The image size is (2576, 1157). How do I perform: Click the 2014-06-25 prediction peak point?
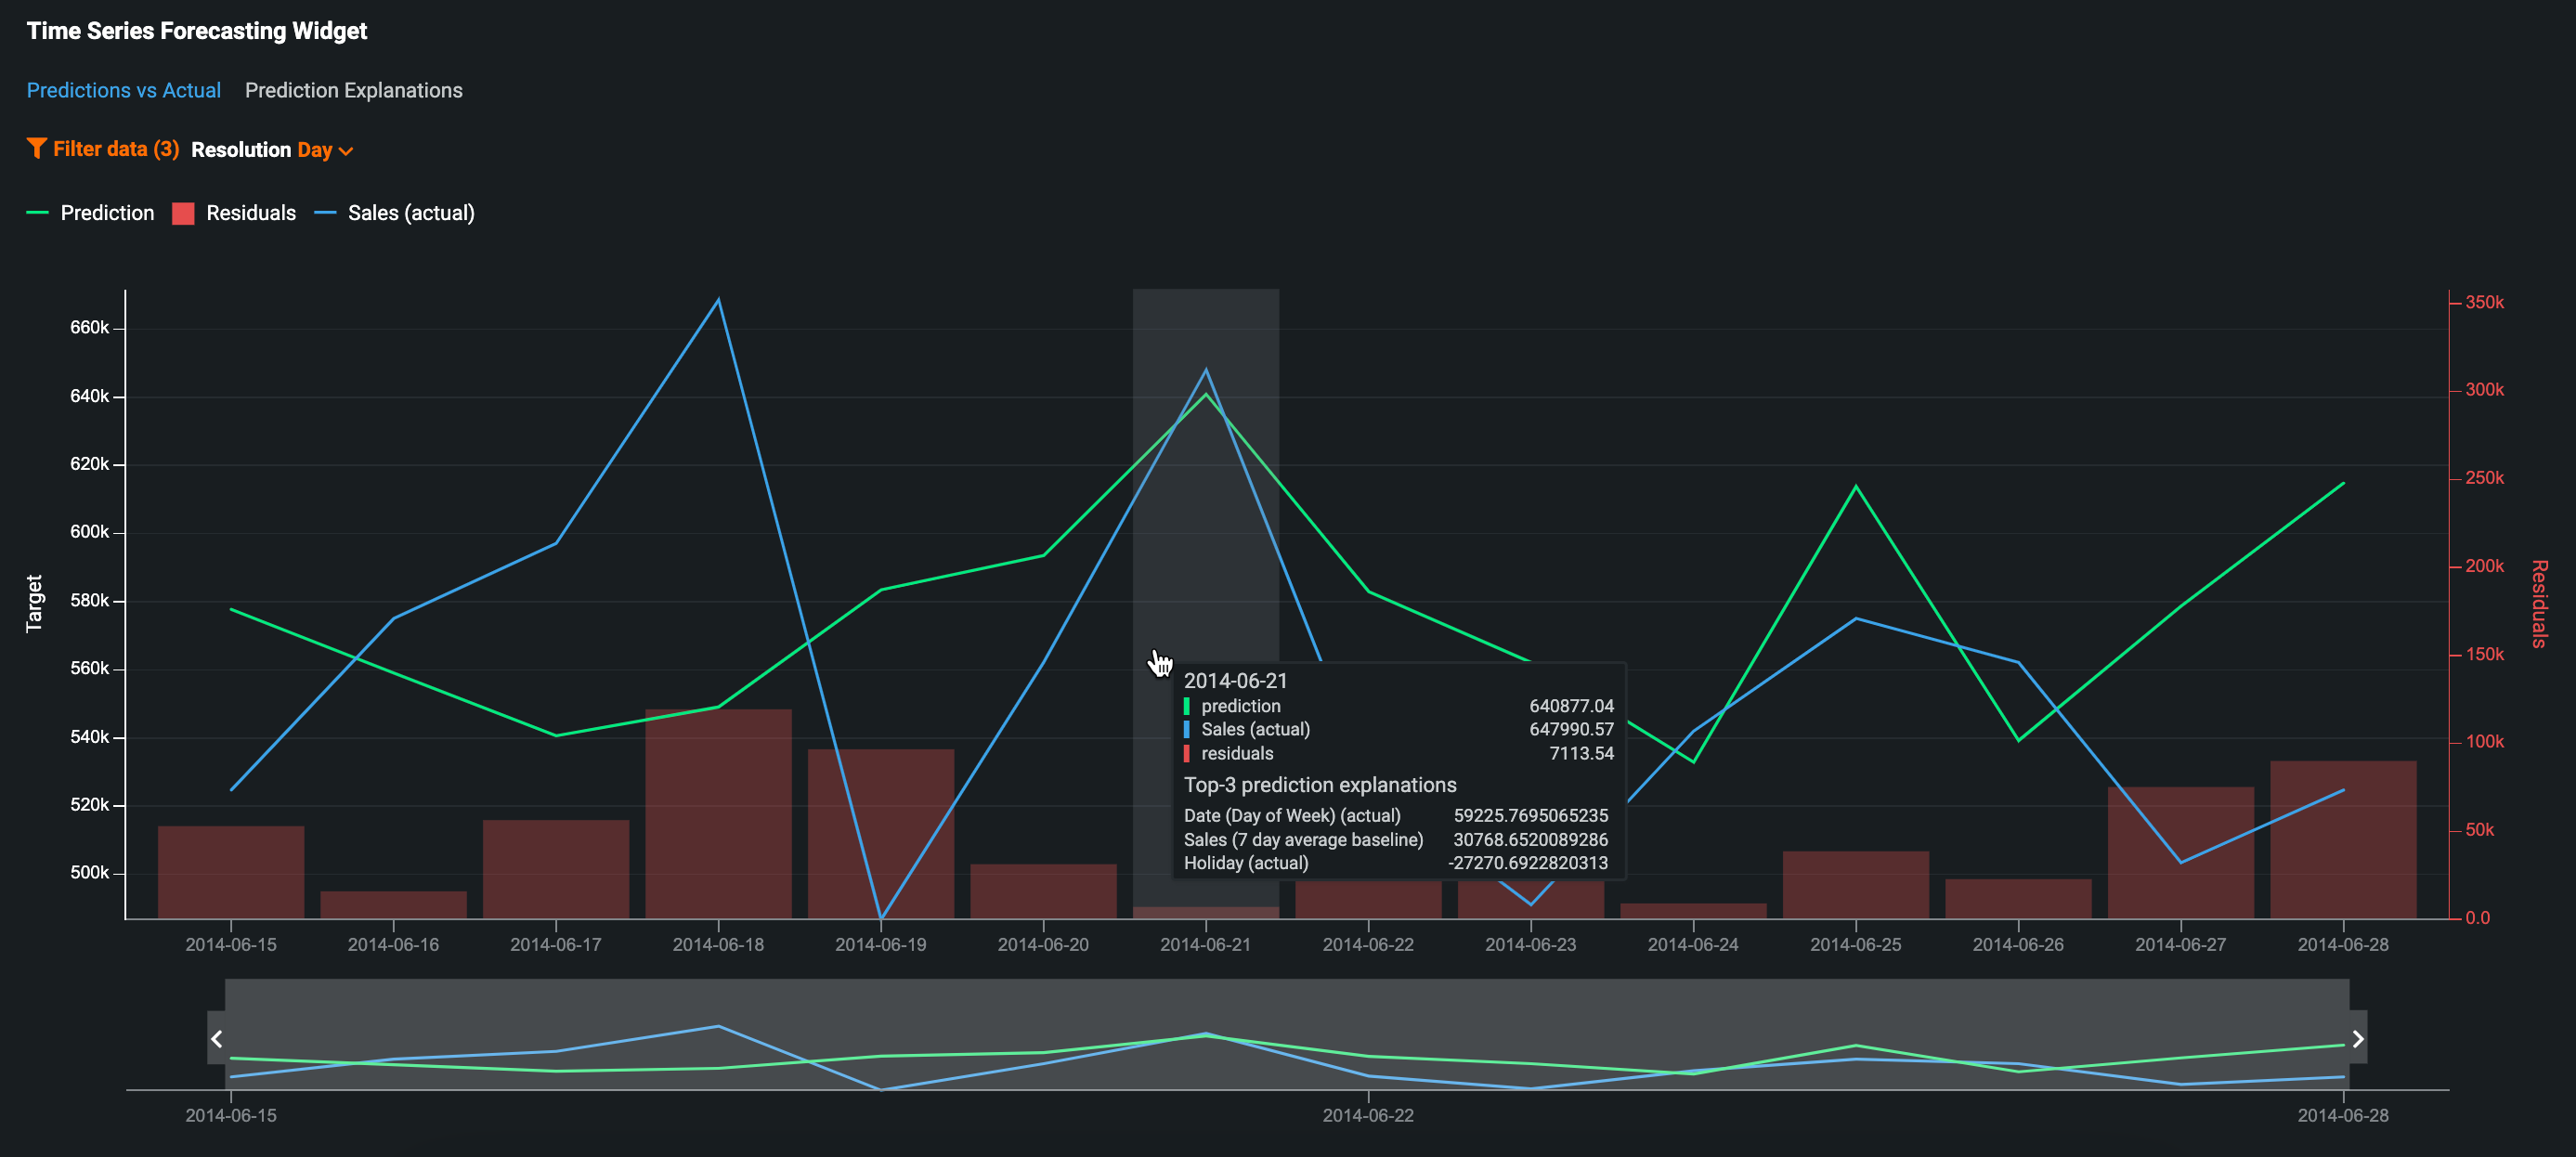pos(1856,487)
